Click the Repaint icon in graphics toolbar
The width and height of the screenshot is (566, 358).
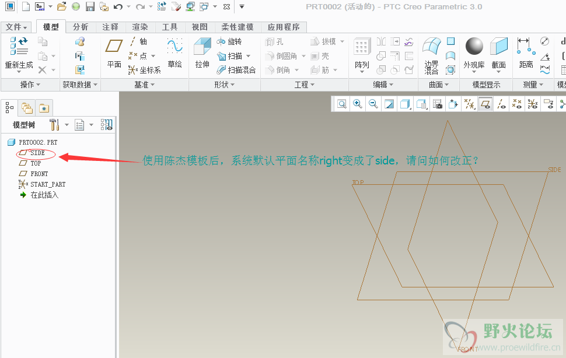(389, 104)
